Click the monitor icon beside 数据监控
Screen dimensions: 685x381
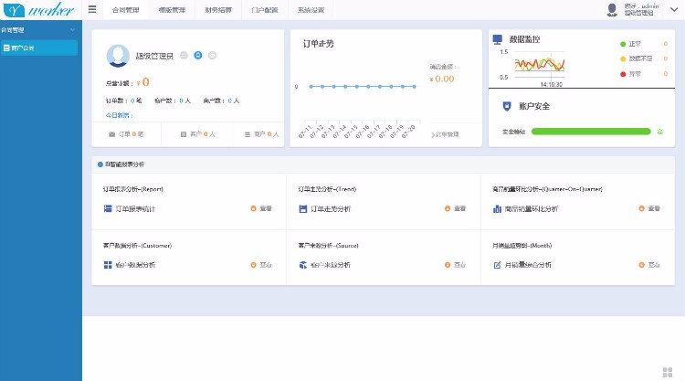pos(497,40)
